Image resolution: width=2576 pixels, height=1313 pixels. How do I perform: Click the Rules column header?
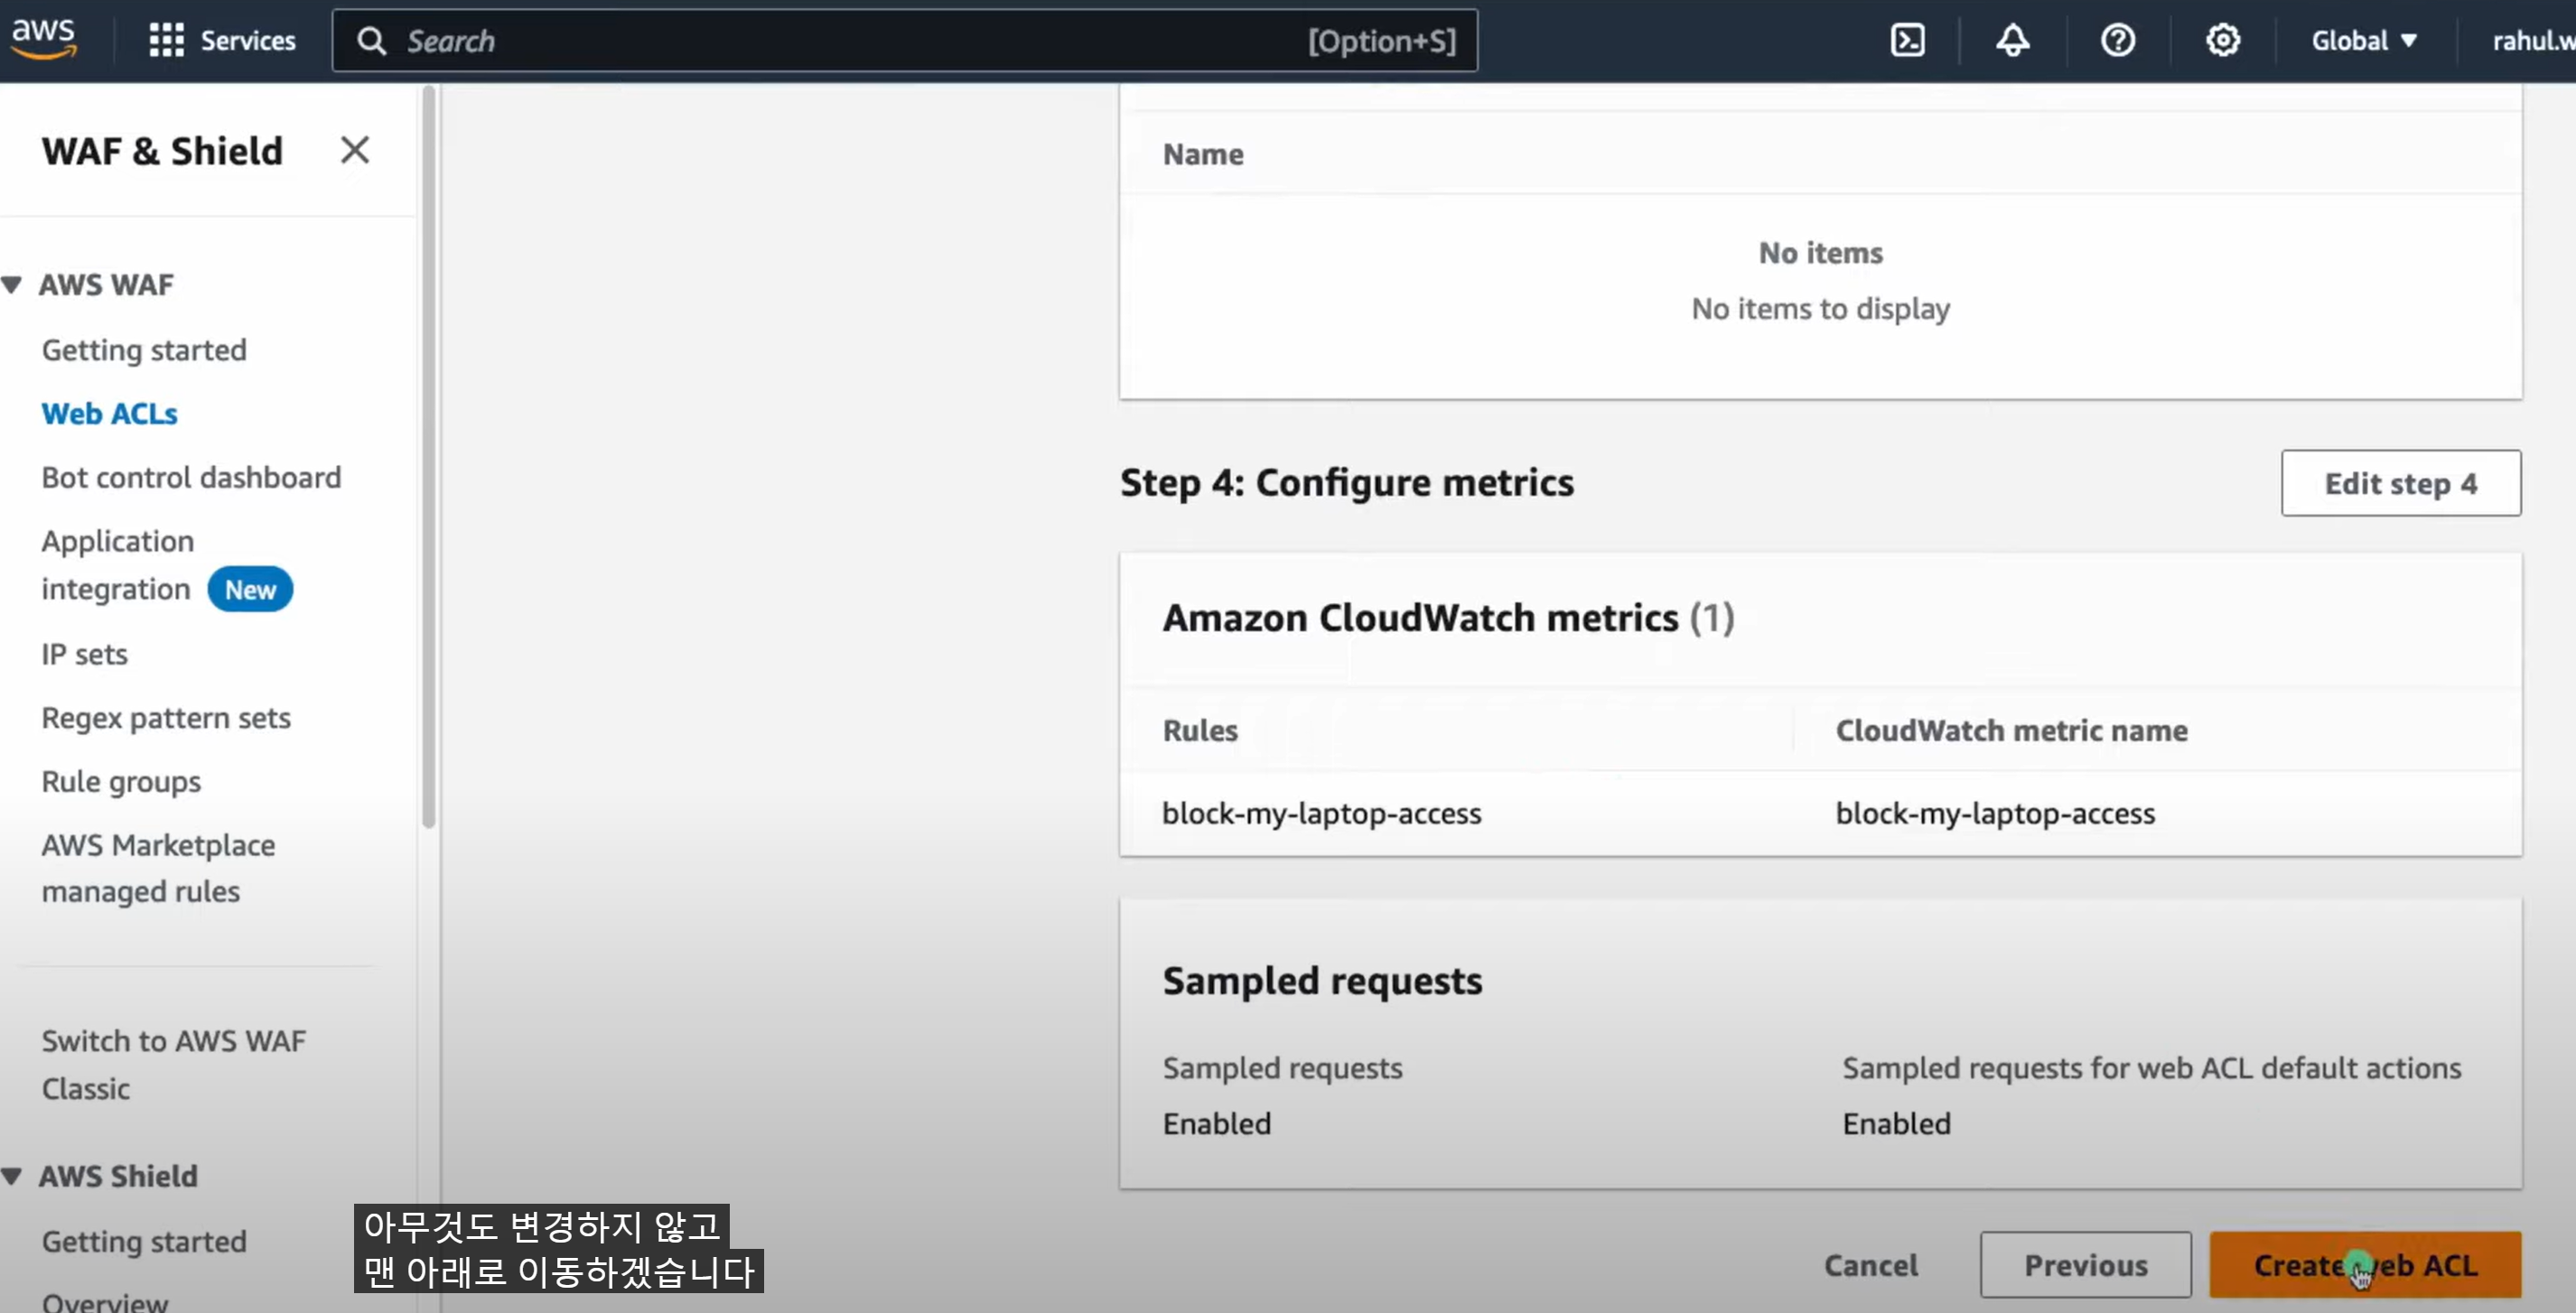point(1200,730)
